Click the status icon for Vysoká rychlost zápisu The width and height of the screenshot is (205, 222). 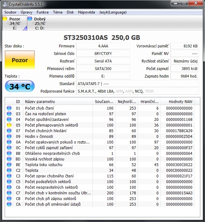(x=9, y=159)
